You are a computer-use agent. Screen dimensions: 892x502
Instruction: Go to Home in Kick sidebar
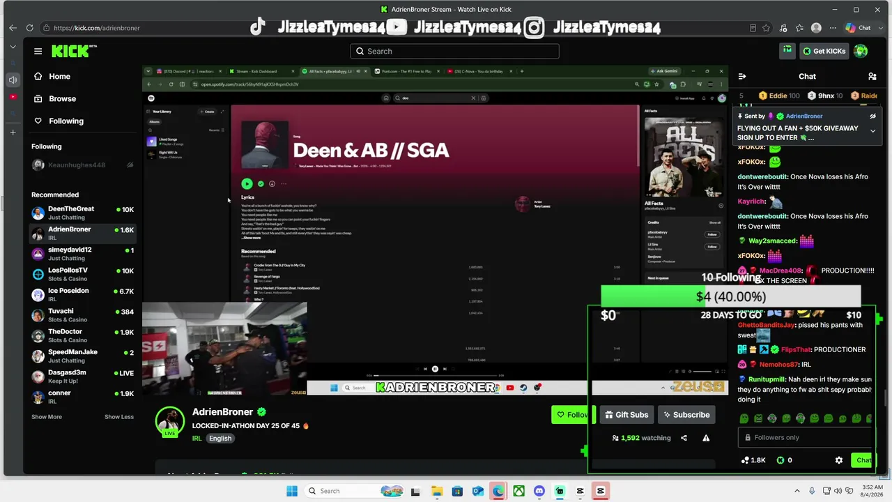(52, 76)
